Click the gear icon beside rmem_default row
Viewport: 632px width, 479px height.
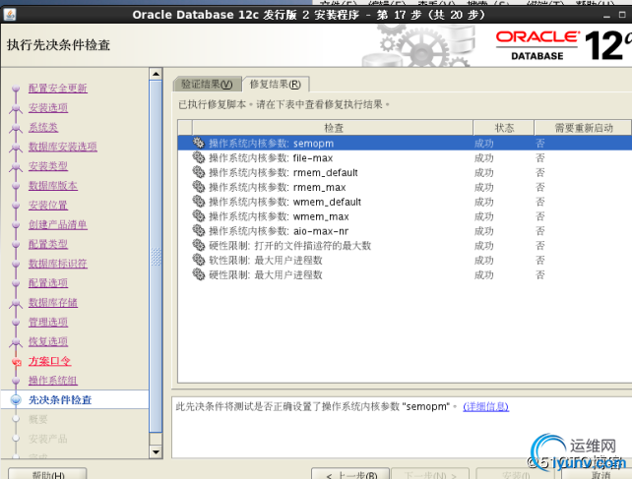point(198,172)
